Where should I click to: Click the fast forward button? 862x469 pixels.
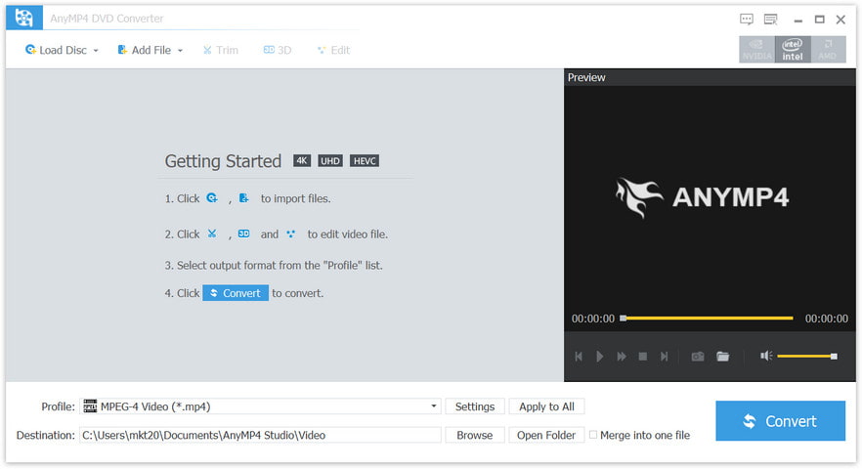[622, 357]
